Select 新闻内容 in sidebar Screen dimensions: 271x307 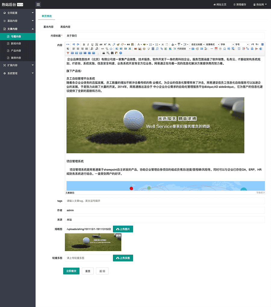[18, 44]
